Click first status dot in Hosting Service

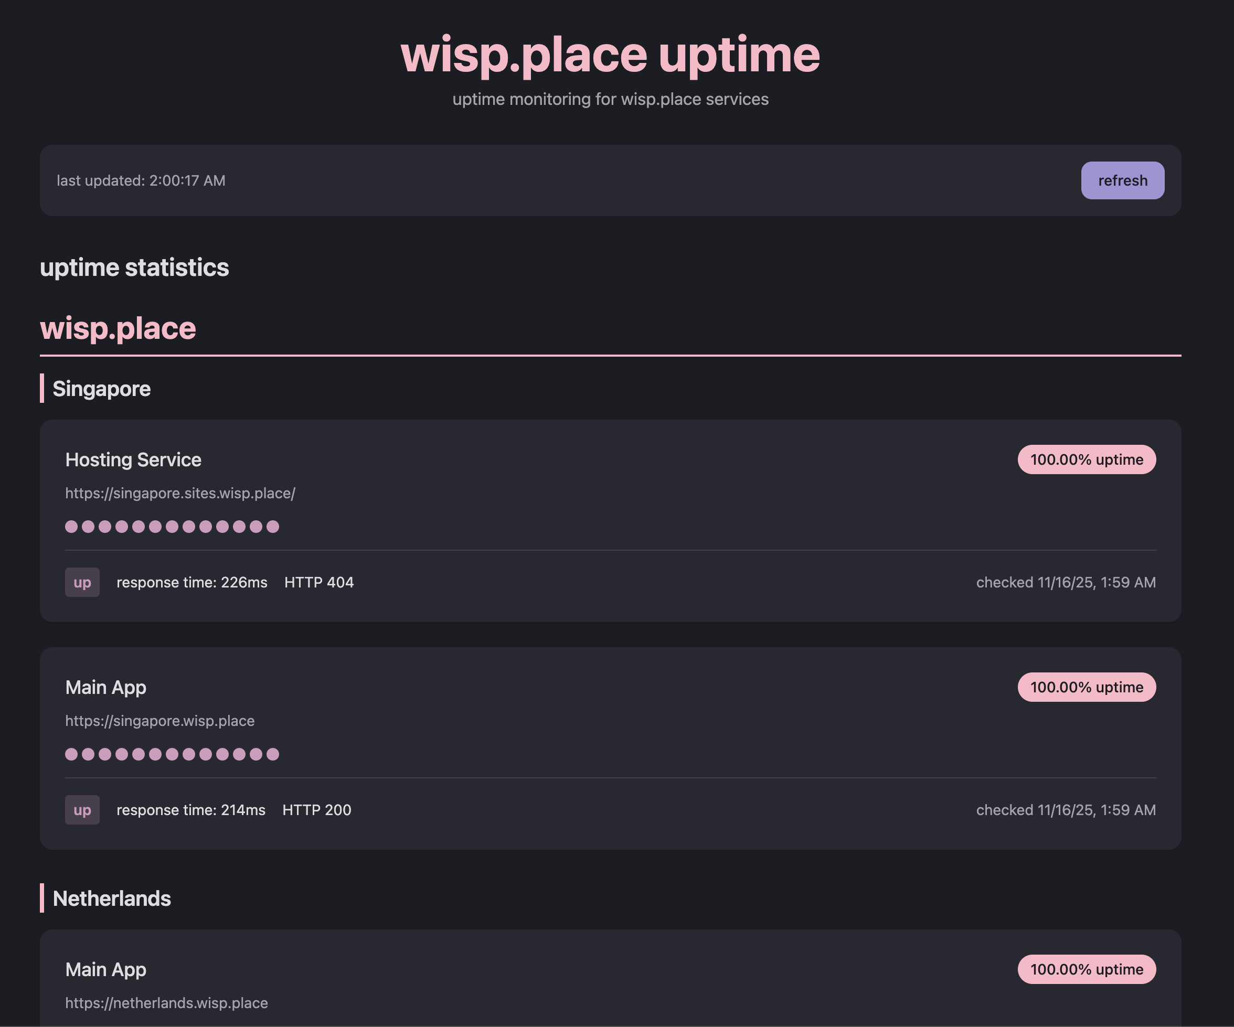71,527
